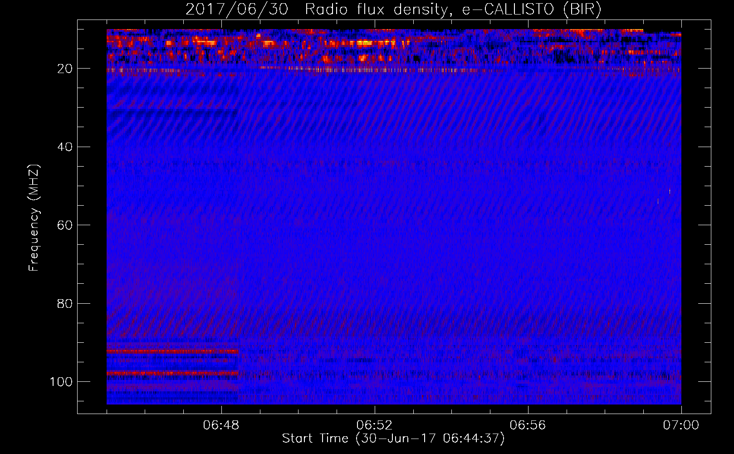Click the 06:52 time tick label
The height and width of the screenshot is (454, 734).
tap(374, 425)
